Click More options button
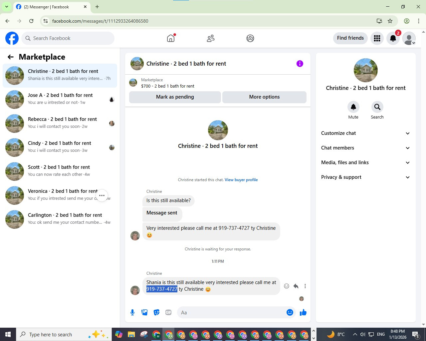426x341 pixels. (x=264, y=97)
